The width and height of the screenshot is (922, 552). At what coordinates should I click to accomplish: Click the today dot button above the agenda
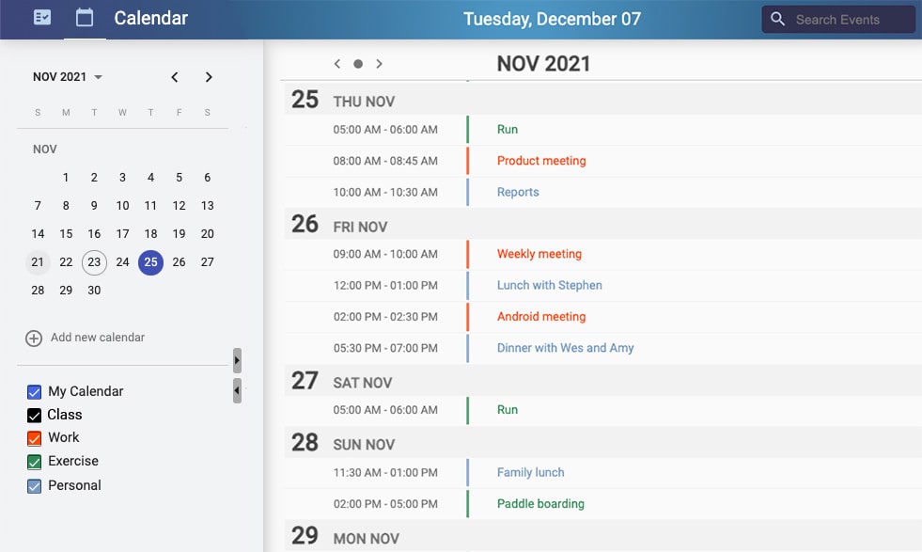pos(358,64)
